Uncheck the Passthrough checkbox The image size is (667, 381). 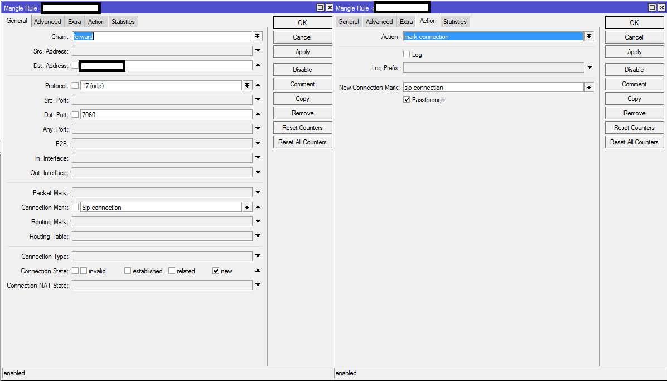(407, 100)
